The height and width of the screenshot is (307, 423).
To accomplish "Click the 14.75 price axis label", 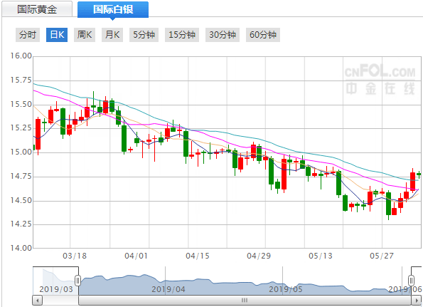I will [21, 177].
